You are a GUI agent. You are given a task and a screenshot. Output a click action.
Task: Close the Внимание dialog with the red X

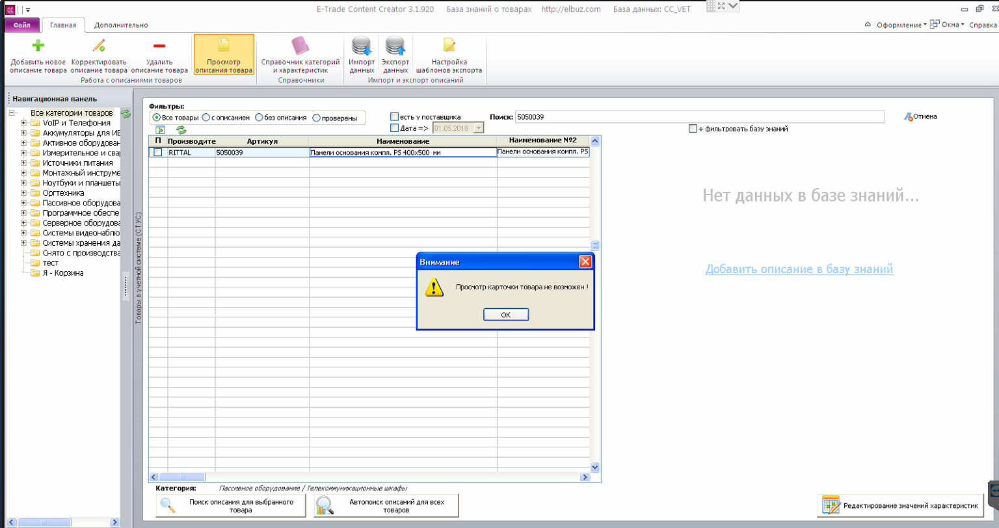pyautogui.click(x=585, y=261)
